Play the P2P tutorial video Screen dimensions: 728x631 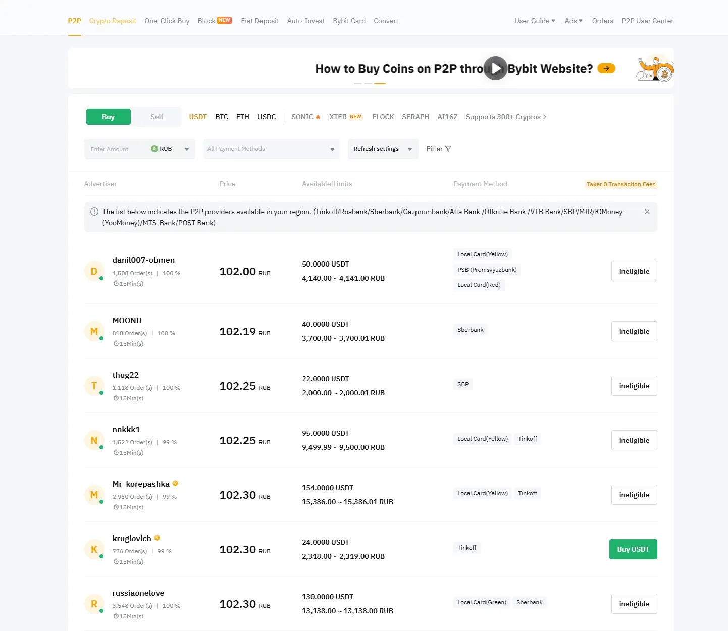pos(495,68)
